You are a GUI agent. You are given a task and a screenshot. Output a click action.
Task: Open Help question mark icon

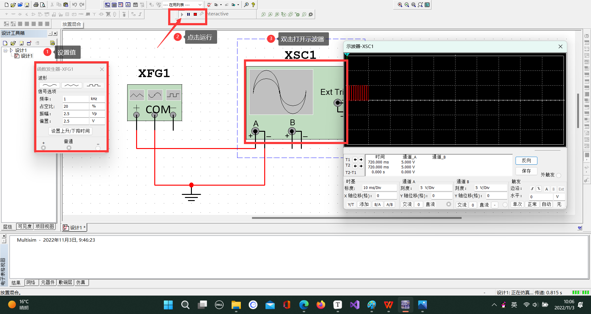pyautogui.click(x=253, y=5)
